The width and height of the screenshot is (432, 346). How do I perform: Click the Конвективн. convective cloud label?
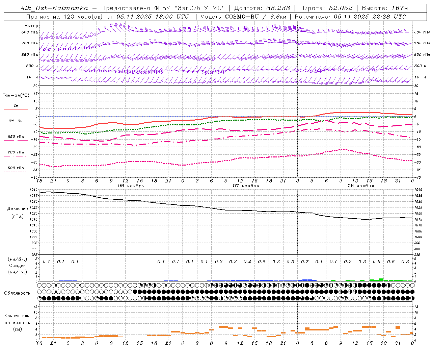click(17, 316)
